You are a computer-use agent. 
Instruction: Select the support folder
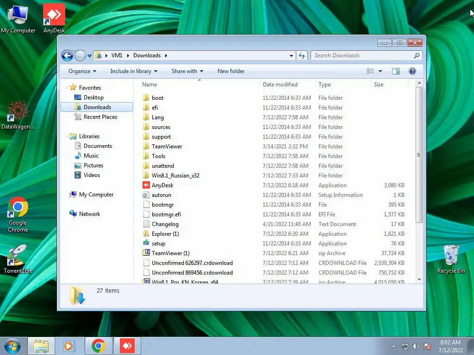pos(161,137)
